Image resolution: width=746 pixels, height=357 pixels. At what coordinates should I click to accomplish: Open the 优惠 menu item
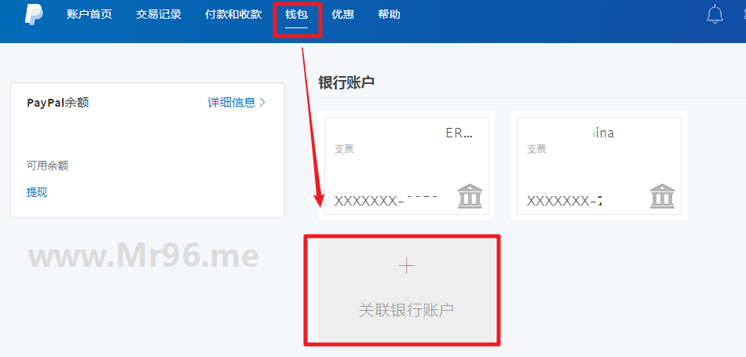pos(343,14)
